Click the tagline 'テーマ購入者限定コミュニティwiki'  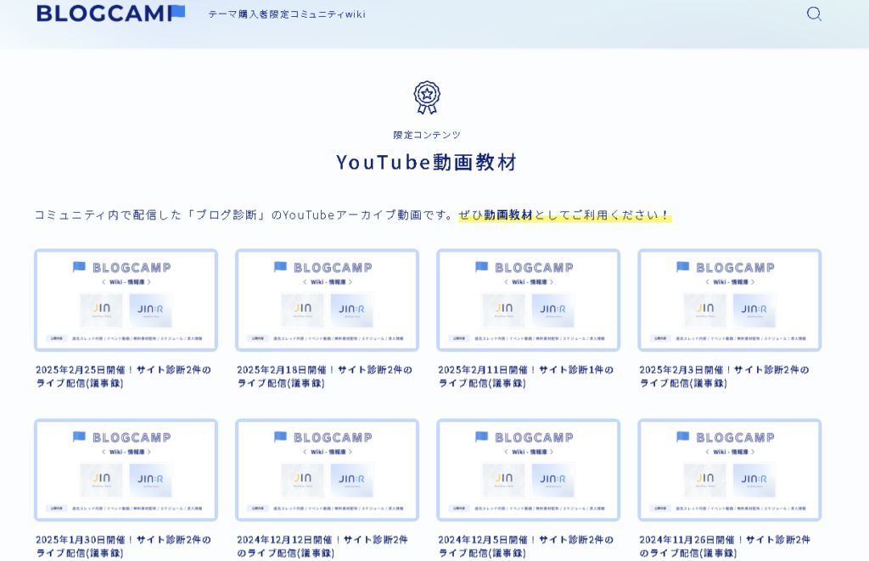pos(287,14)
